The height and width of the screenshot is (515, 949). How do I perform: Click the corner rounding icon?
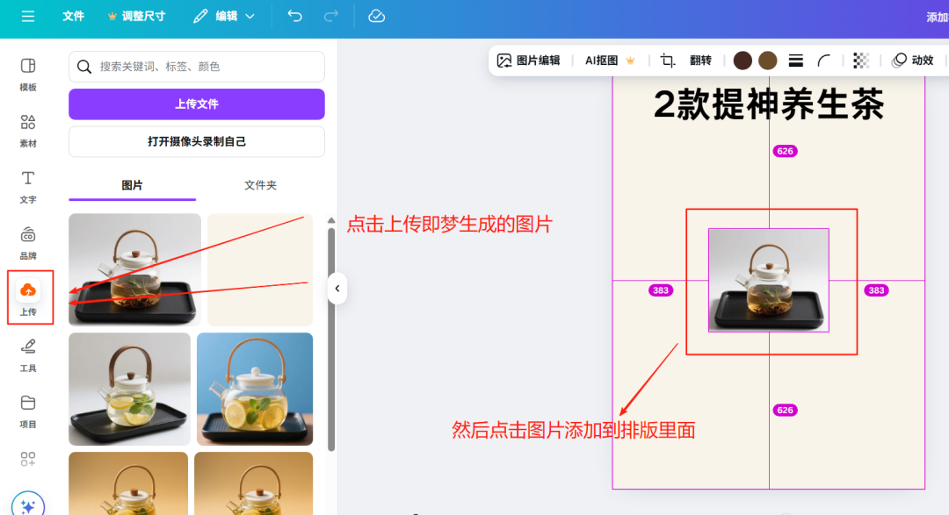click(824, 61)
